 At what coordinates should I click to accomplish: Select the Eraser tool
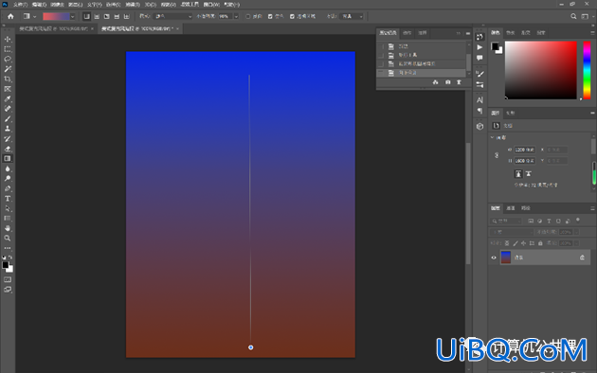pos(8,149)
